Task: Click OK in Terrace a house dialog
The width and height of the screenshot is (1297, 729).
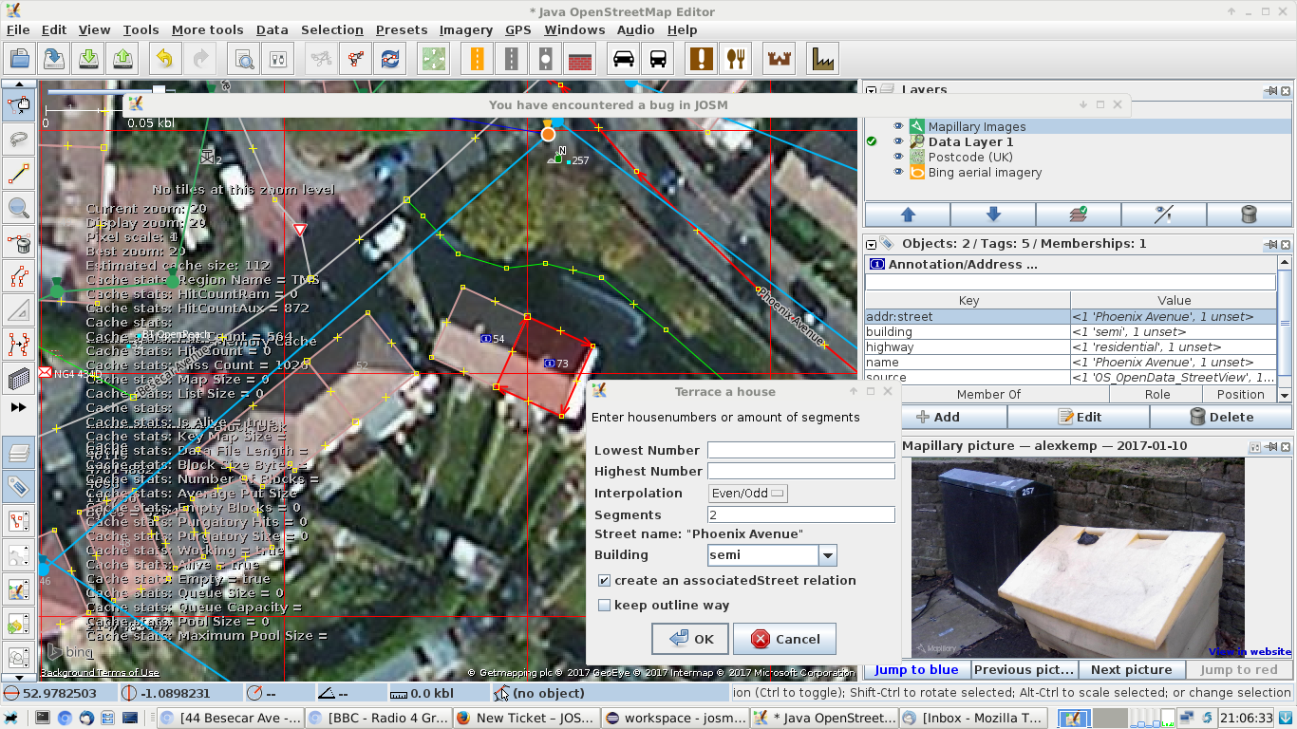Action: 690,639
